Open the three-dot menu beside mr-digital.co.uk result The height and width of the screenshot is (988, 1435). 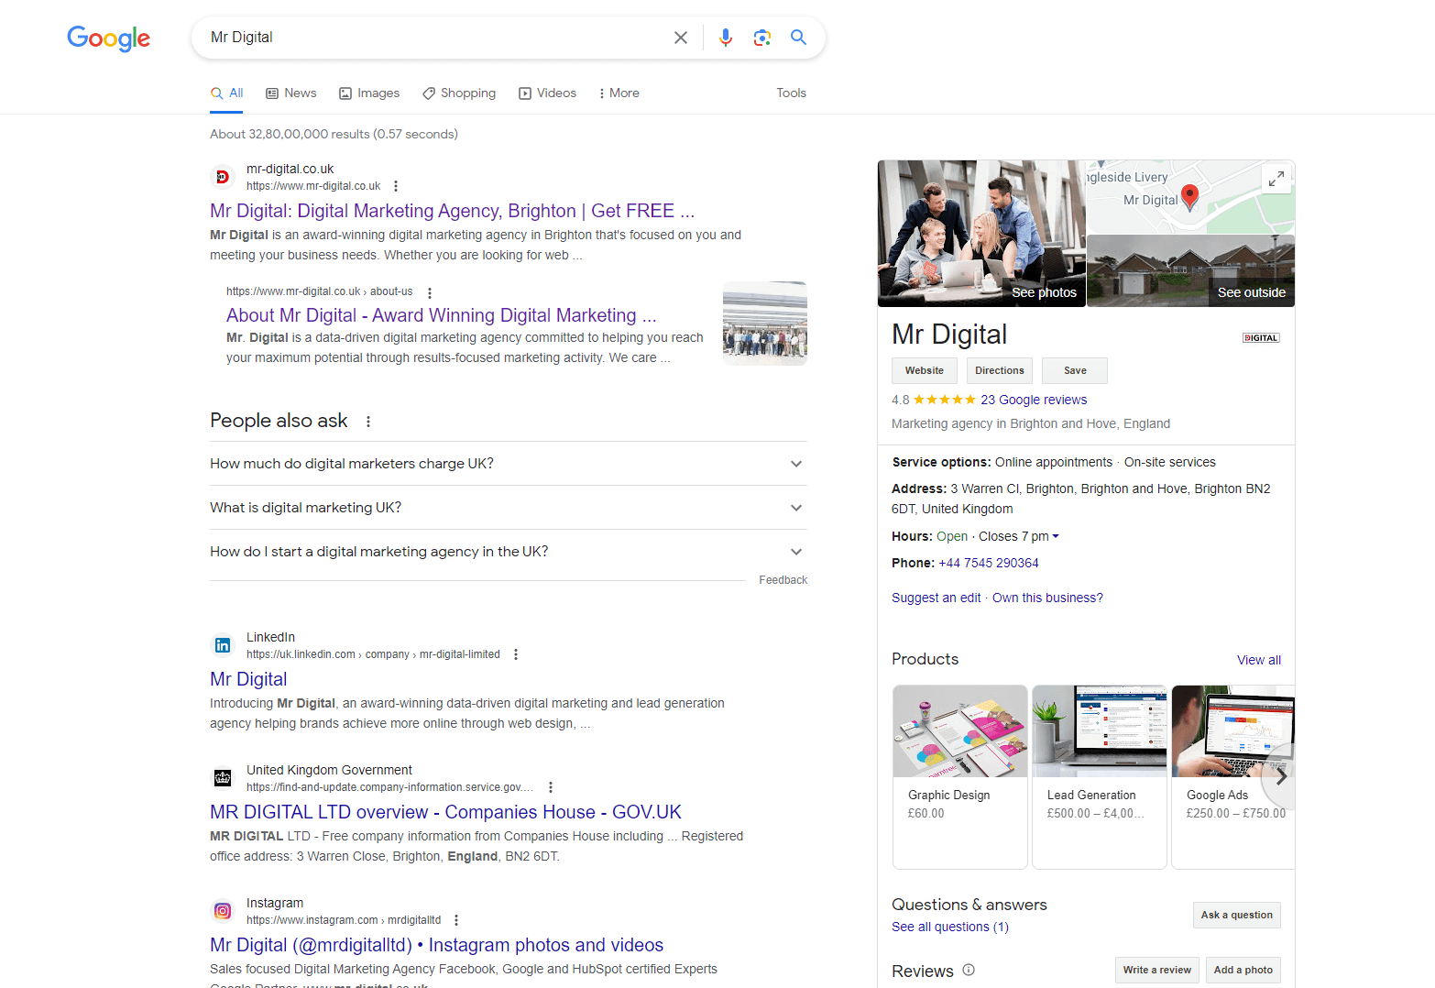coord(396,185)
